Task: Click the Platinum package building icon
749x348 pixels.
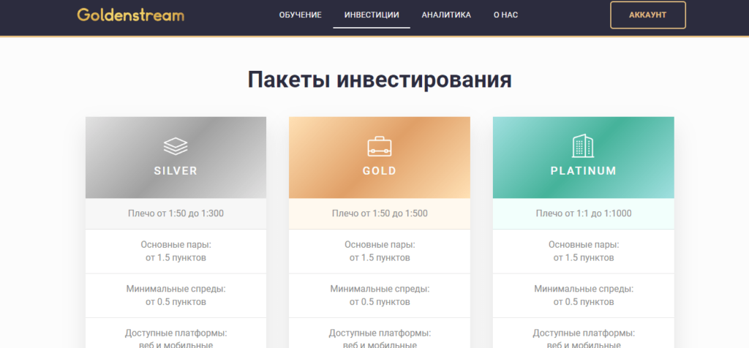Action: (x=583, y=145)
